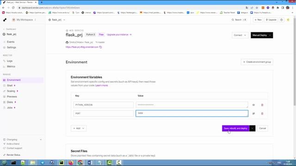Reload the page in the browser

pyautogui.click(x=13, y=8)
